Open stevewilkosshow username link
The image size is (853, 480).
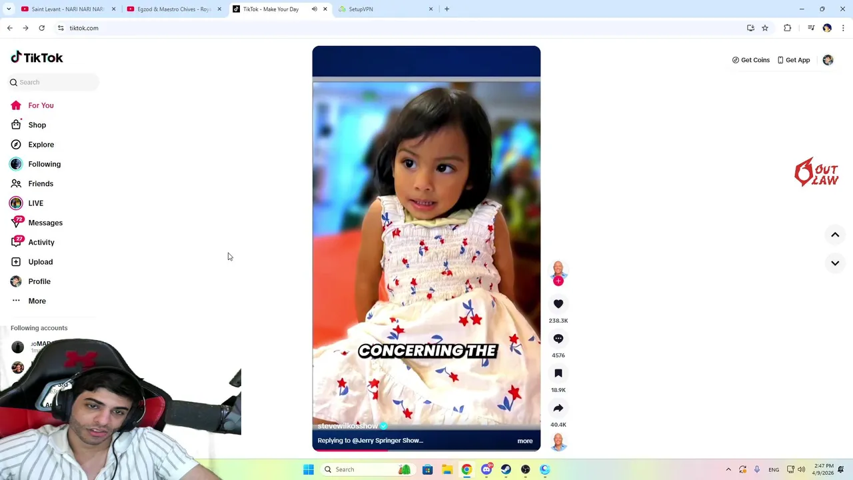[x=348, y=425]
